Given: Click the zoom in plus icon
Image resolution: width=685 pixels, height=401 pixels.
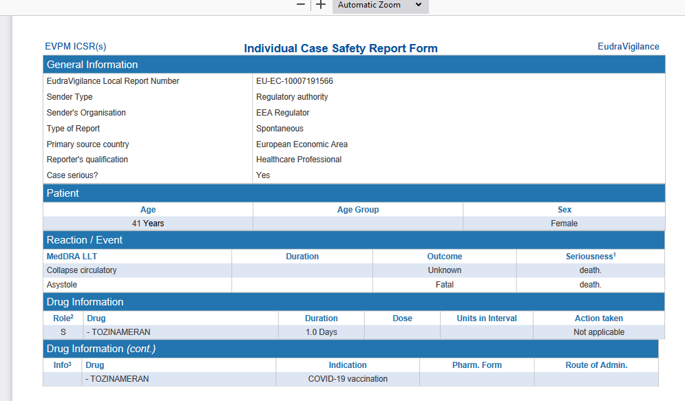Looking at the screenshot, I should [320, 5].
